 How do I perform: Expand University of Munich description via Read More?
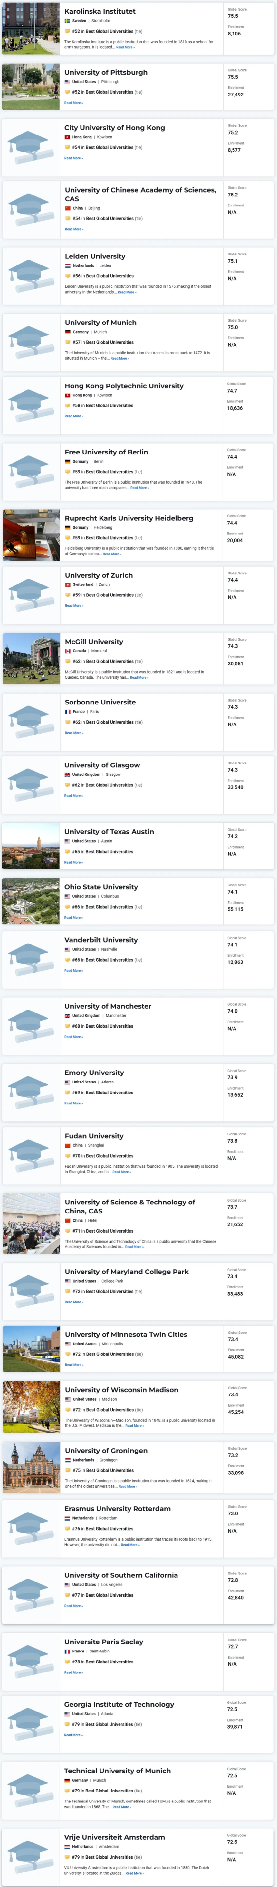[120, 358]
